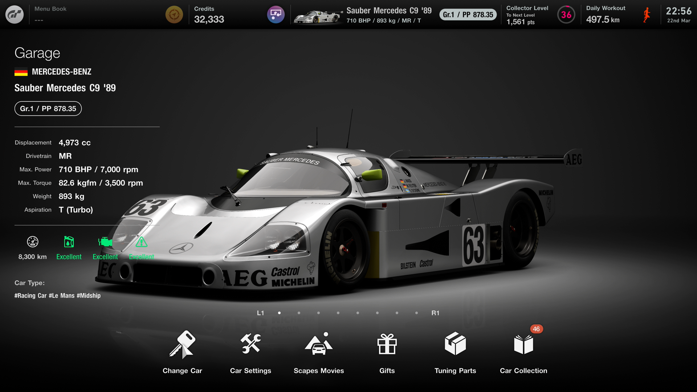Select the last page dot
The width and height of the screenshot is (697, 392).
[x=416, y=313]
